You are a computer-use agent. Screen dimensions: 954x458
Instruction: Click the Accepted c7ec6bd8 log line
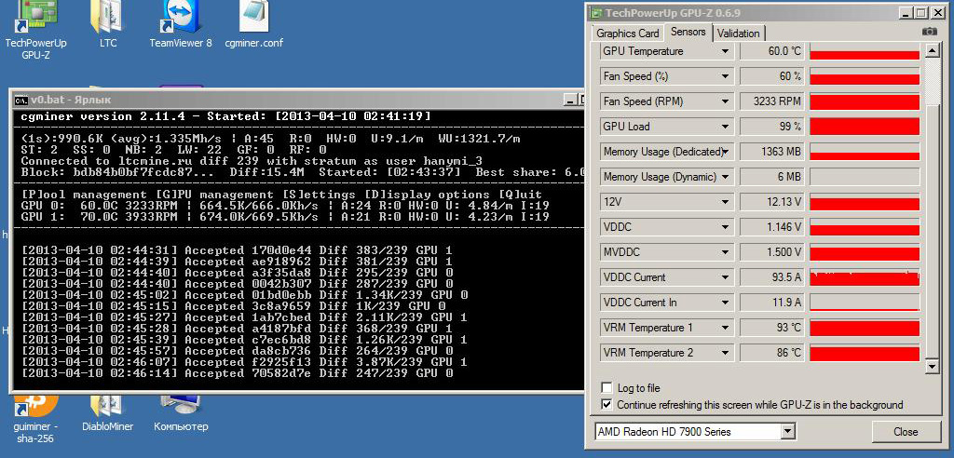point(244,340)
